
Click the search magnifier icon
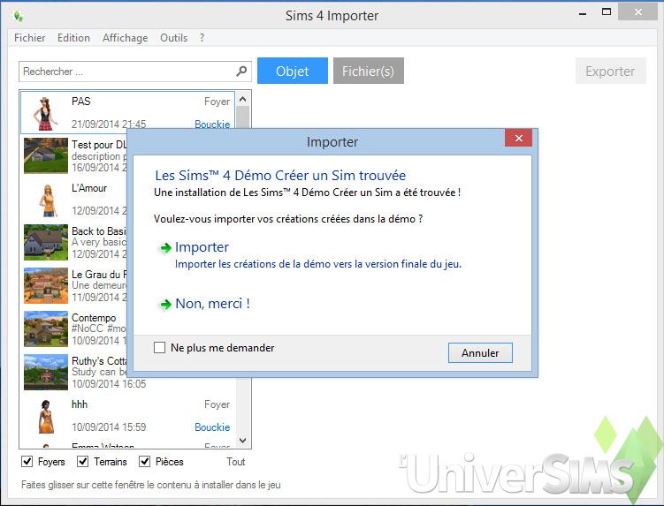tap(241, 71)
